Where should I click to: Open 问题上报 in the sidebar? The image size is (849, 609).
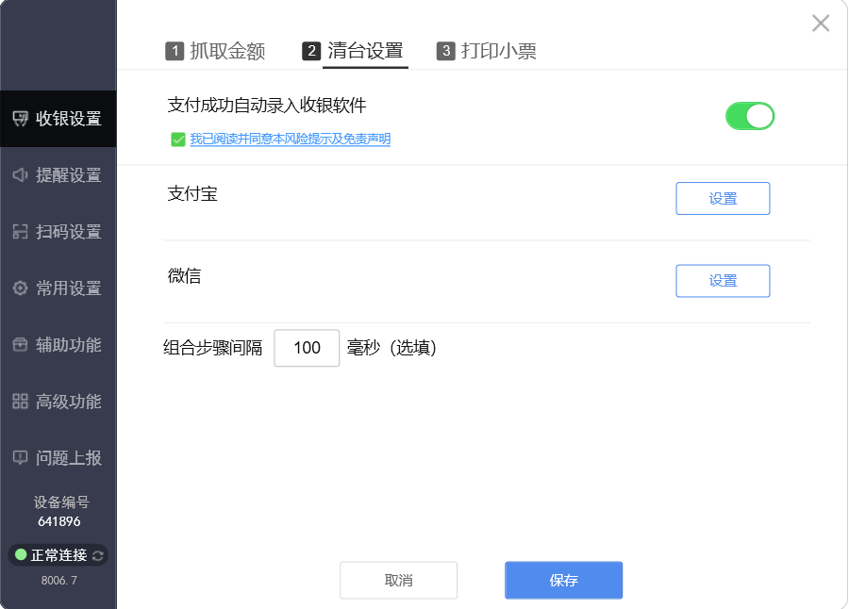tap(58, 458)
